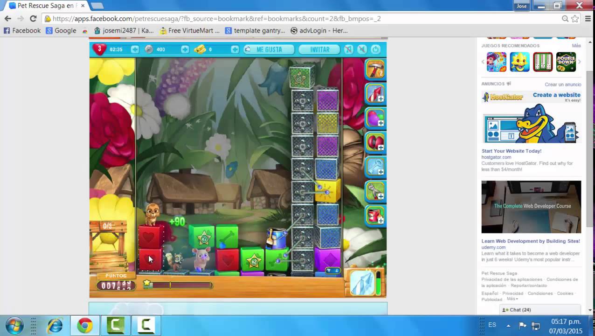Click the pets rescued 0/3 sign

pos(108,226)
